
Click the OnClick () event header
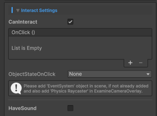click(x=80, y=32)
